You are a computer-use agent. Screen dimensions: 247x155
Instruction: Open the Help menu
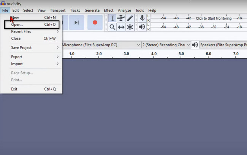coord(152,10)
